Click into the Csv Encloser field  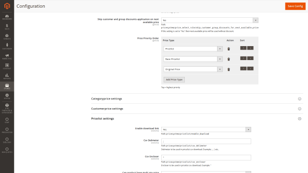coord(206,158)
